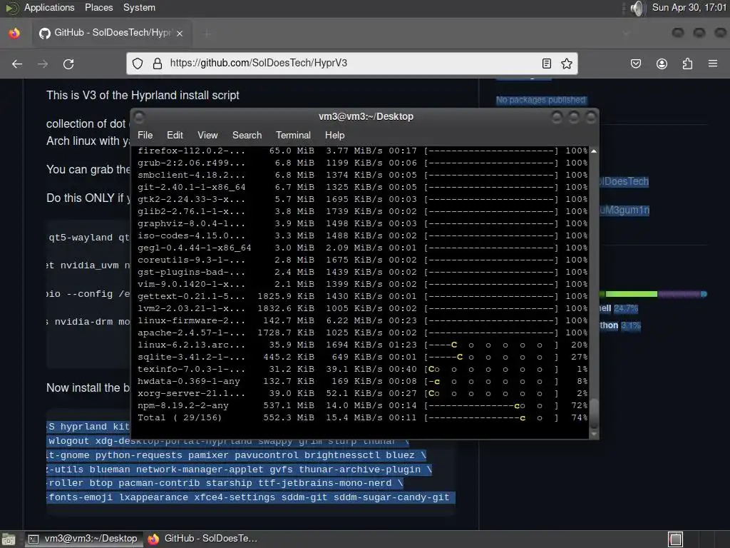Open the Pocket save icon
730x548 pixels.
click(636, 64)
